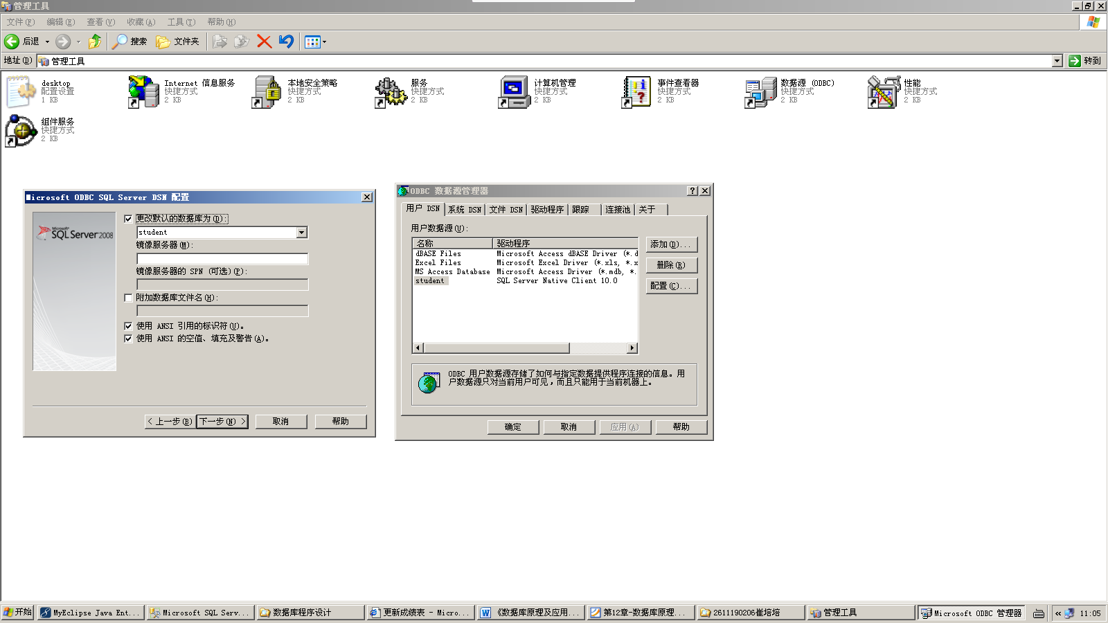Screen dimensions: 1108x623
Task: Click 配置 button in ODBC manager
Action: pos(672,286)
